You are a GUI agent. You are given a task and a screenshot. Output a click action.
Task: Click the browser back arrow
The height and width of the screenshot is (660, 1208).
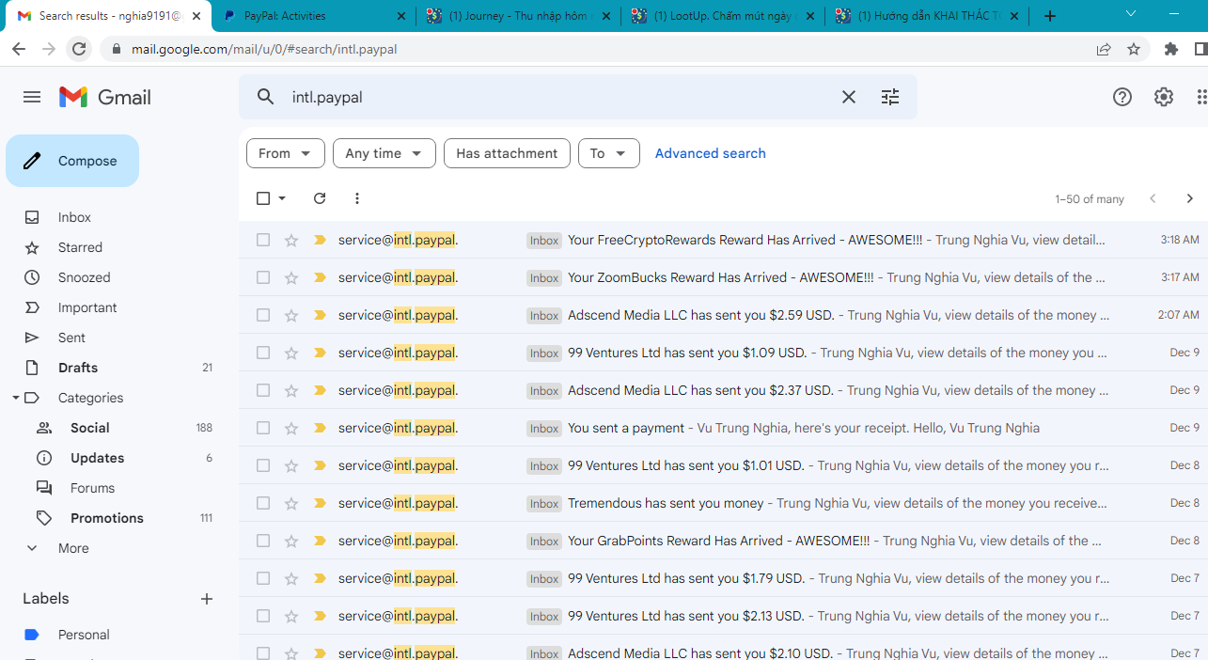(x=19, y=49)
